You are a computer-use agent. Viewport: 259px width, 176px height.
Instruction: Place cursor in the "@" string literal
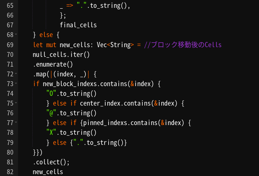click(51, 113)
